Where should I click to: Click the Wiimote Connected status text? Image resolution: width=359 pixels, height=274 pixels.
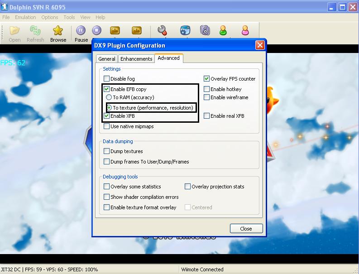click(x=202, y=269)
